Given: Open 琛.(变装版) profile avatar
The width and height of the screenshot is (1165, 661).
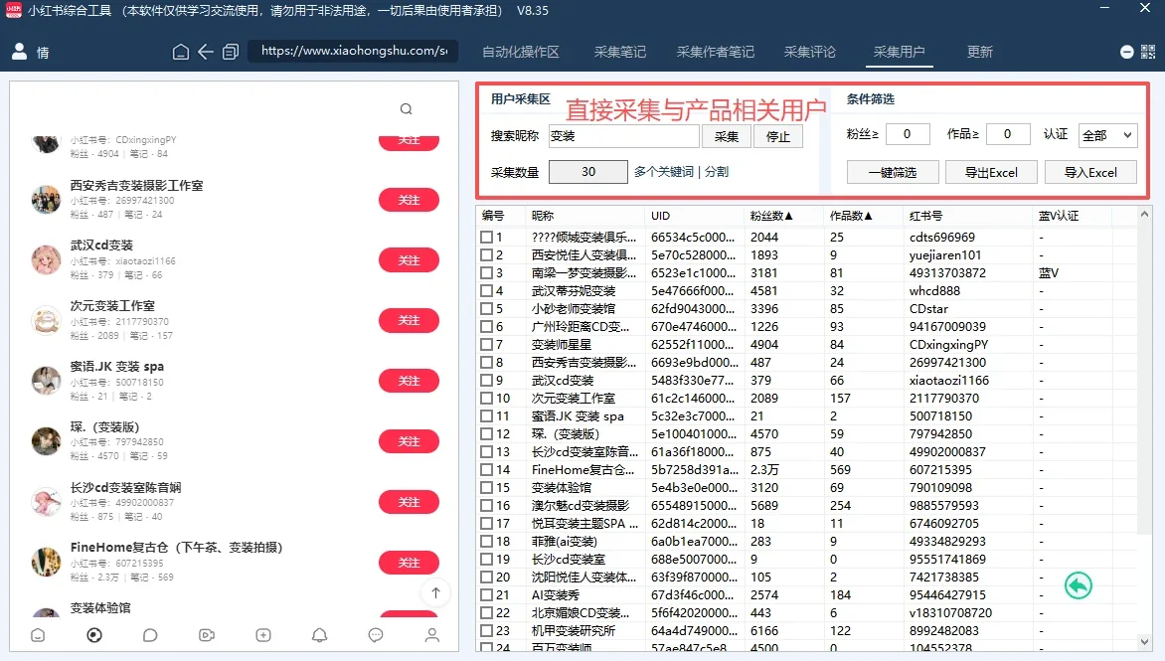Looking at the screenshot, I should 46,441.
